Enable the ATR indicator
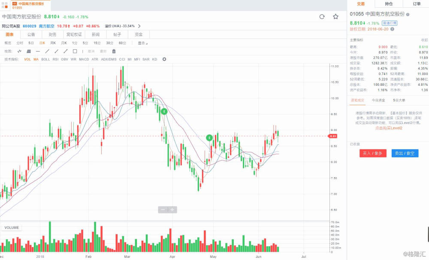The width and height of the screenshot is (429, 260). click(x=95, y=59)
